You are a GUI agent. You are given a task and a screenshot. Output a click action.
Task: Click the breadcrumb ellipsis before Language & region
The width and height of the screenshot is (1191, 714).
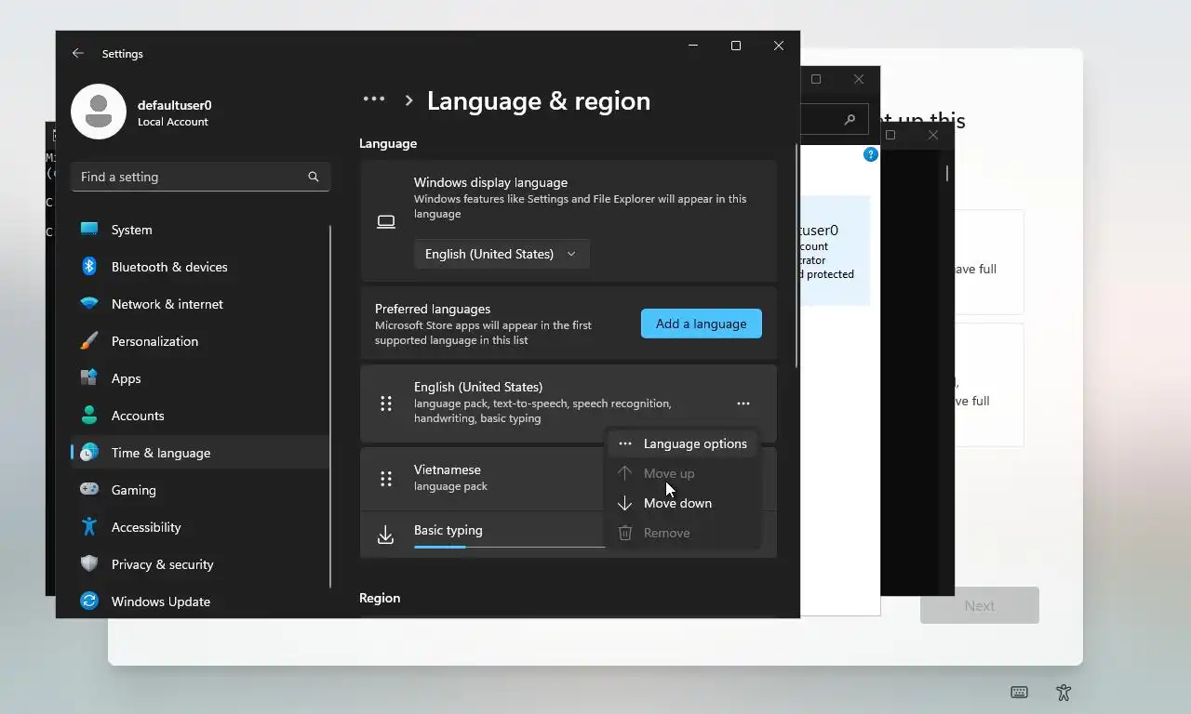374,99
